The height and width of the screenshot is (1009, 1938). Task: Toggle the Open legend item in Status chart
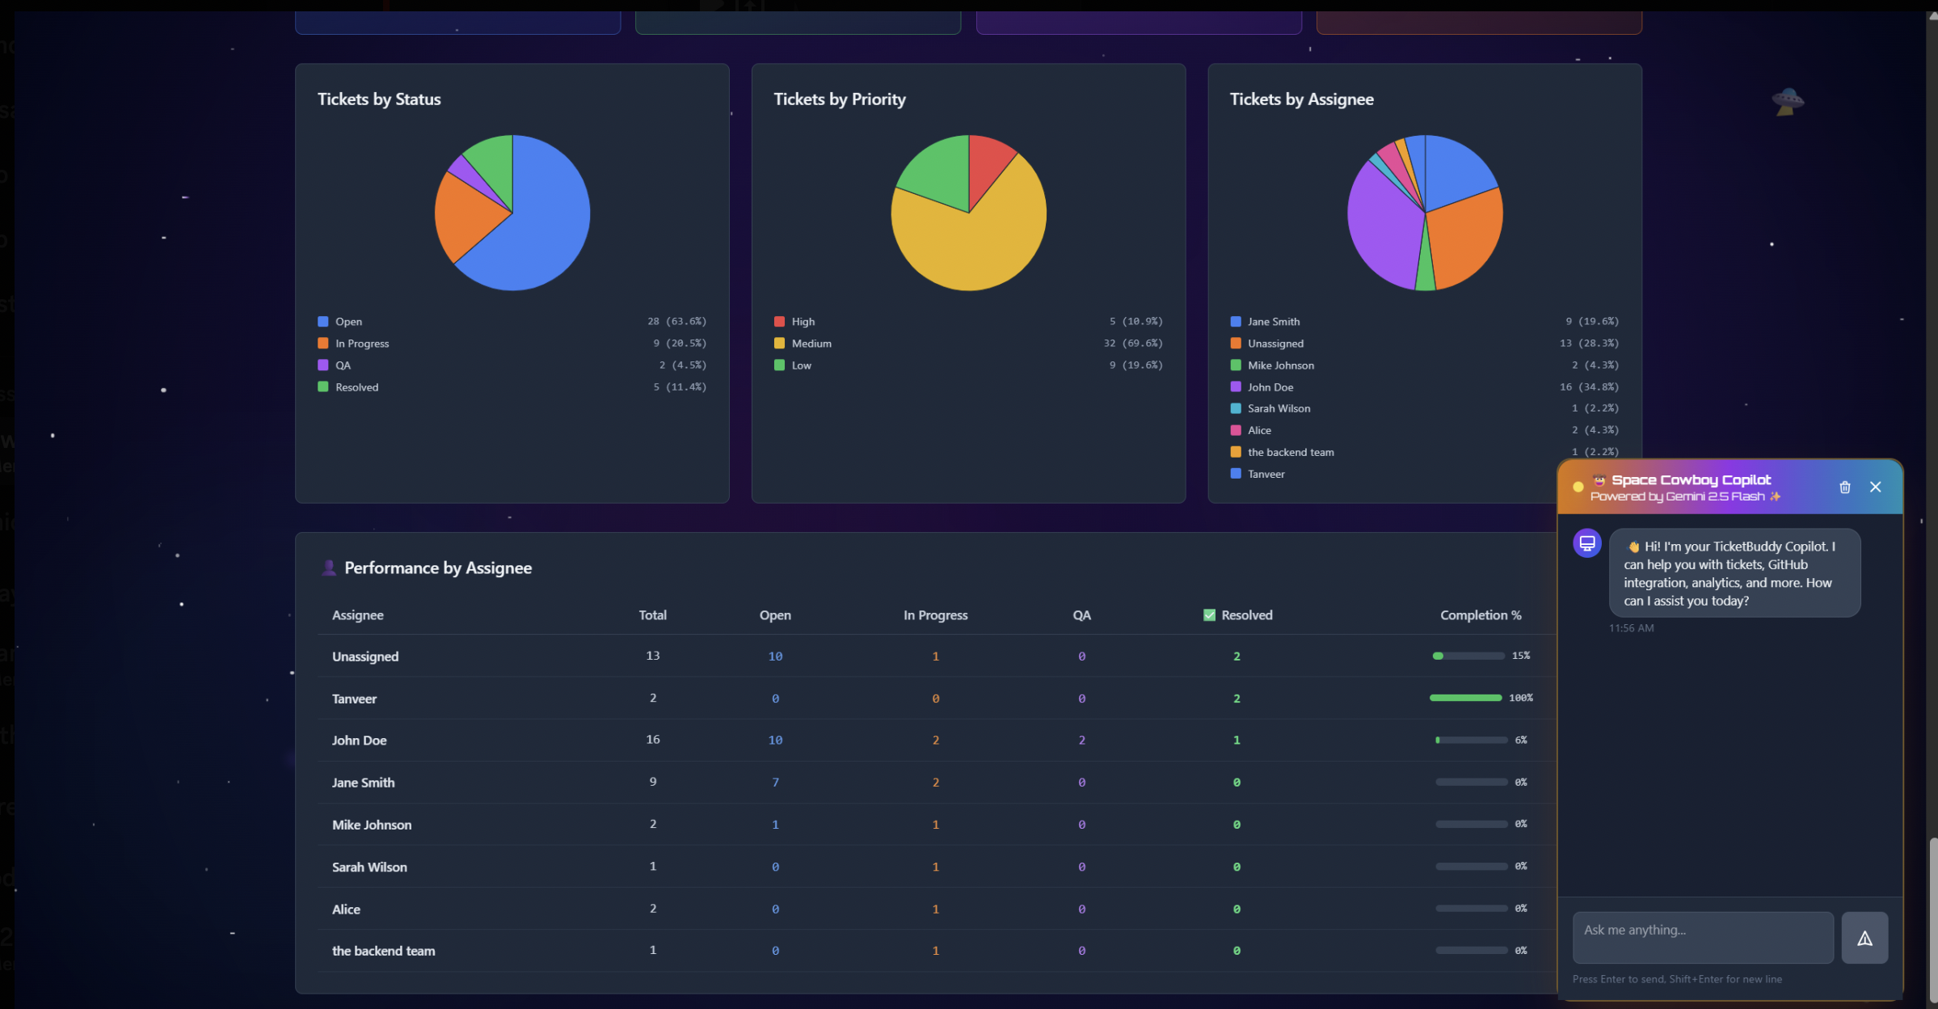(x=348, y=322)
